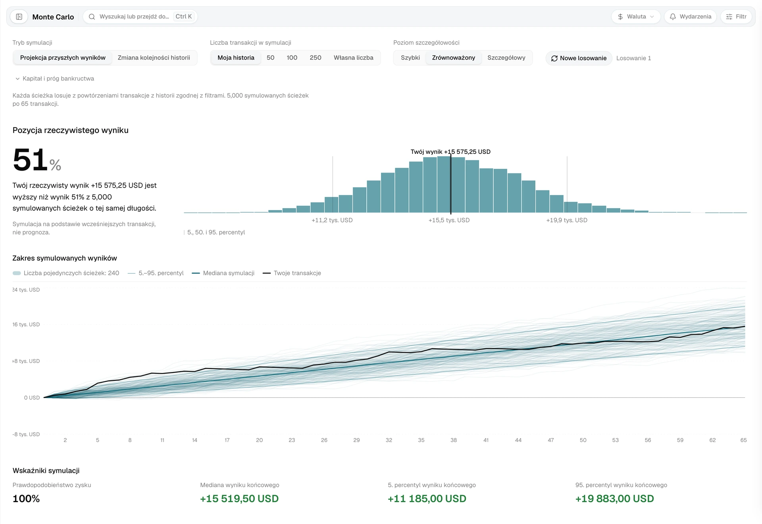Set simulation transactions to 250

316,58
